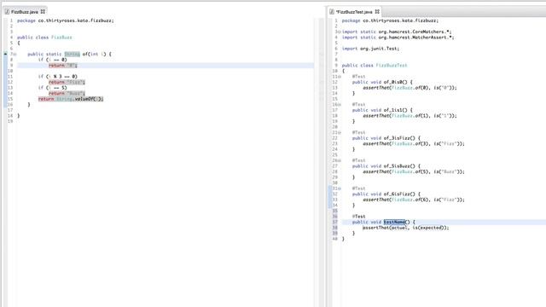Click the @Test annotation above testName method
This screenshot has height=307, width=546.
coord(358,217)
